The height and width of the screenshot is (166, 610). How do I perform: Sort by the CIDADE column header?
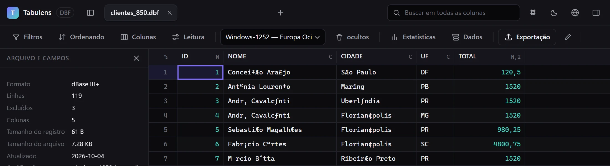[x=377, y=56]
